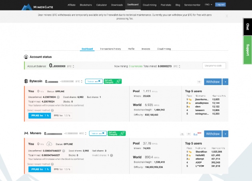Click the Bytecoin Withdraw button
The image size is (252, 181).
pyautogui.click(x=213, y=82)
